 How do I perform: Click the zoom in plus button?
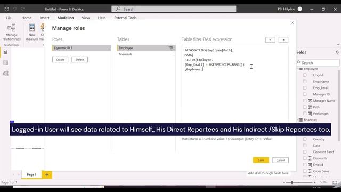tap(315, 182)
